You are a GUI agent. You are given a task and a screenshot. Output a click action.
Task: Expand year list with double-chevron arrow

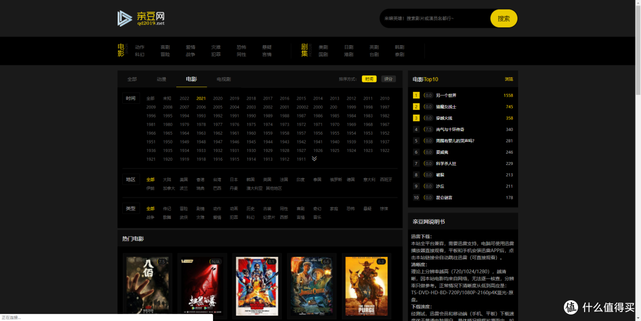tap(314, 159)
